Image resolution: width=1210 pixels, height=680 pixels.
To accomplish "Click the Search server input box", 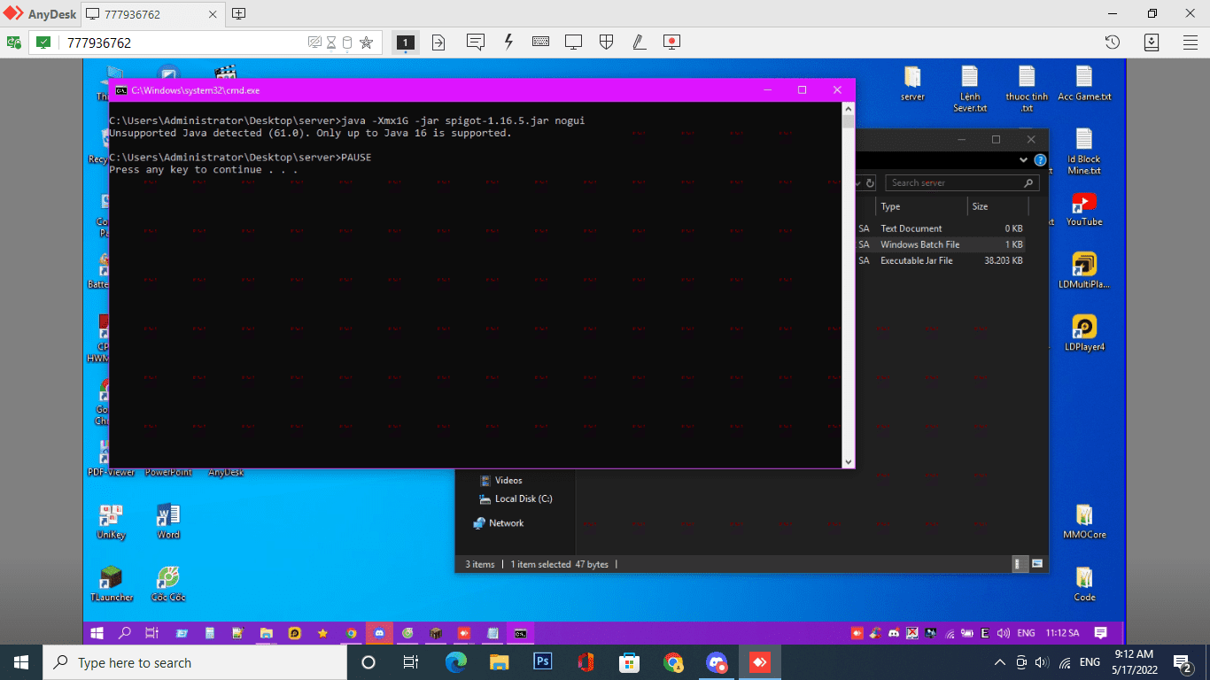I will [x=955, y=183].
